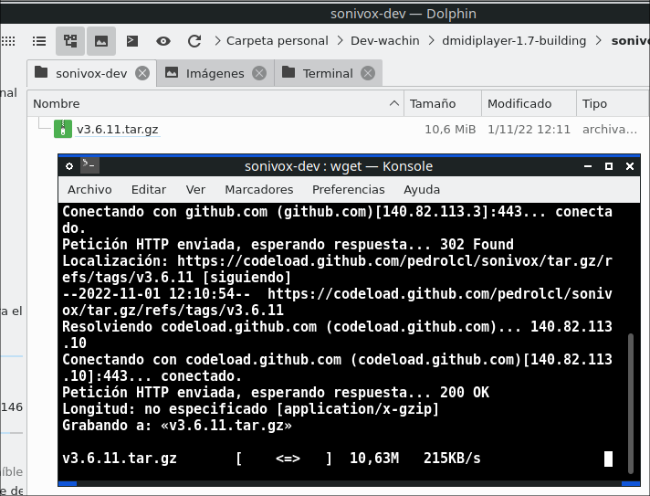Open Konsole window menu gear icon
Viewport: 650px width, 496px height.
(x=69, y=166)
